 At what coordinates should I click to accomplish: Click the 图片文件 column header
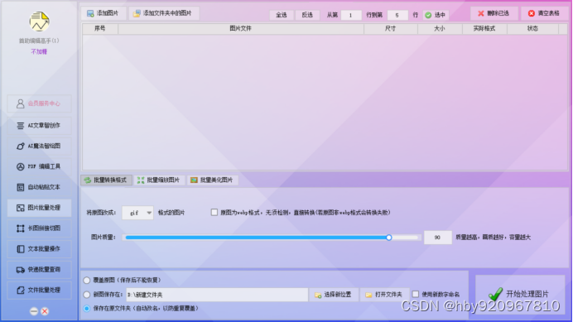(x=241, y=28)
